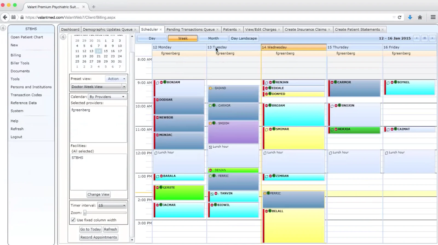
Task: Click the red status icon on MONJAC
Action: [x=157, y=135]
